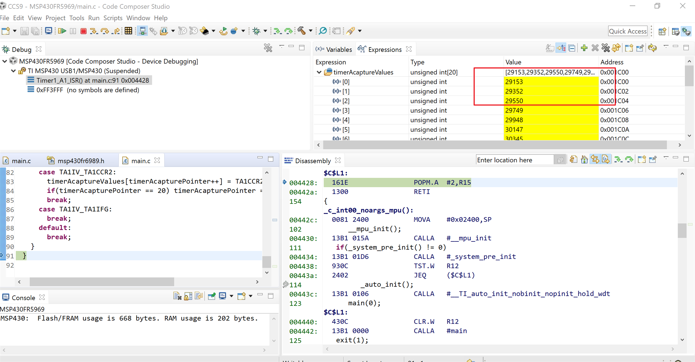The image size is (695, 362).
Task: Click the Restart (green arrow loop) icon
Action: 223,31
